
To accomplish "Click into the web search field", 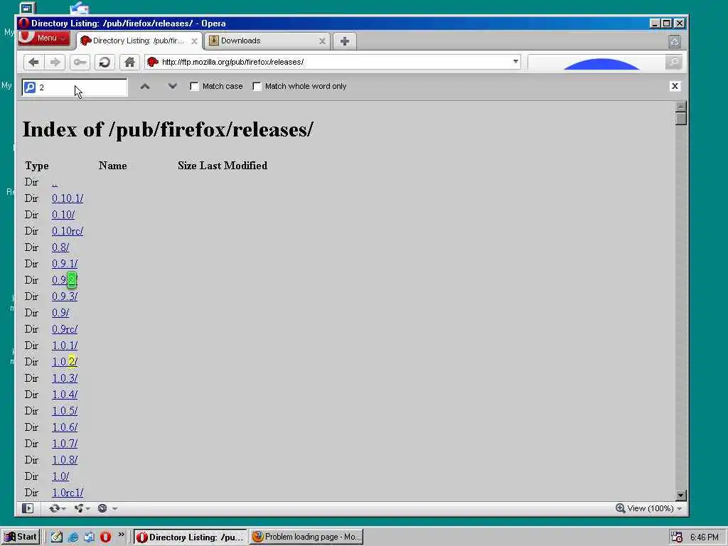I will pyautogui.click(x=596, y=62).
